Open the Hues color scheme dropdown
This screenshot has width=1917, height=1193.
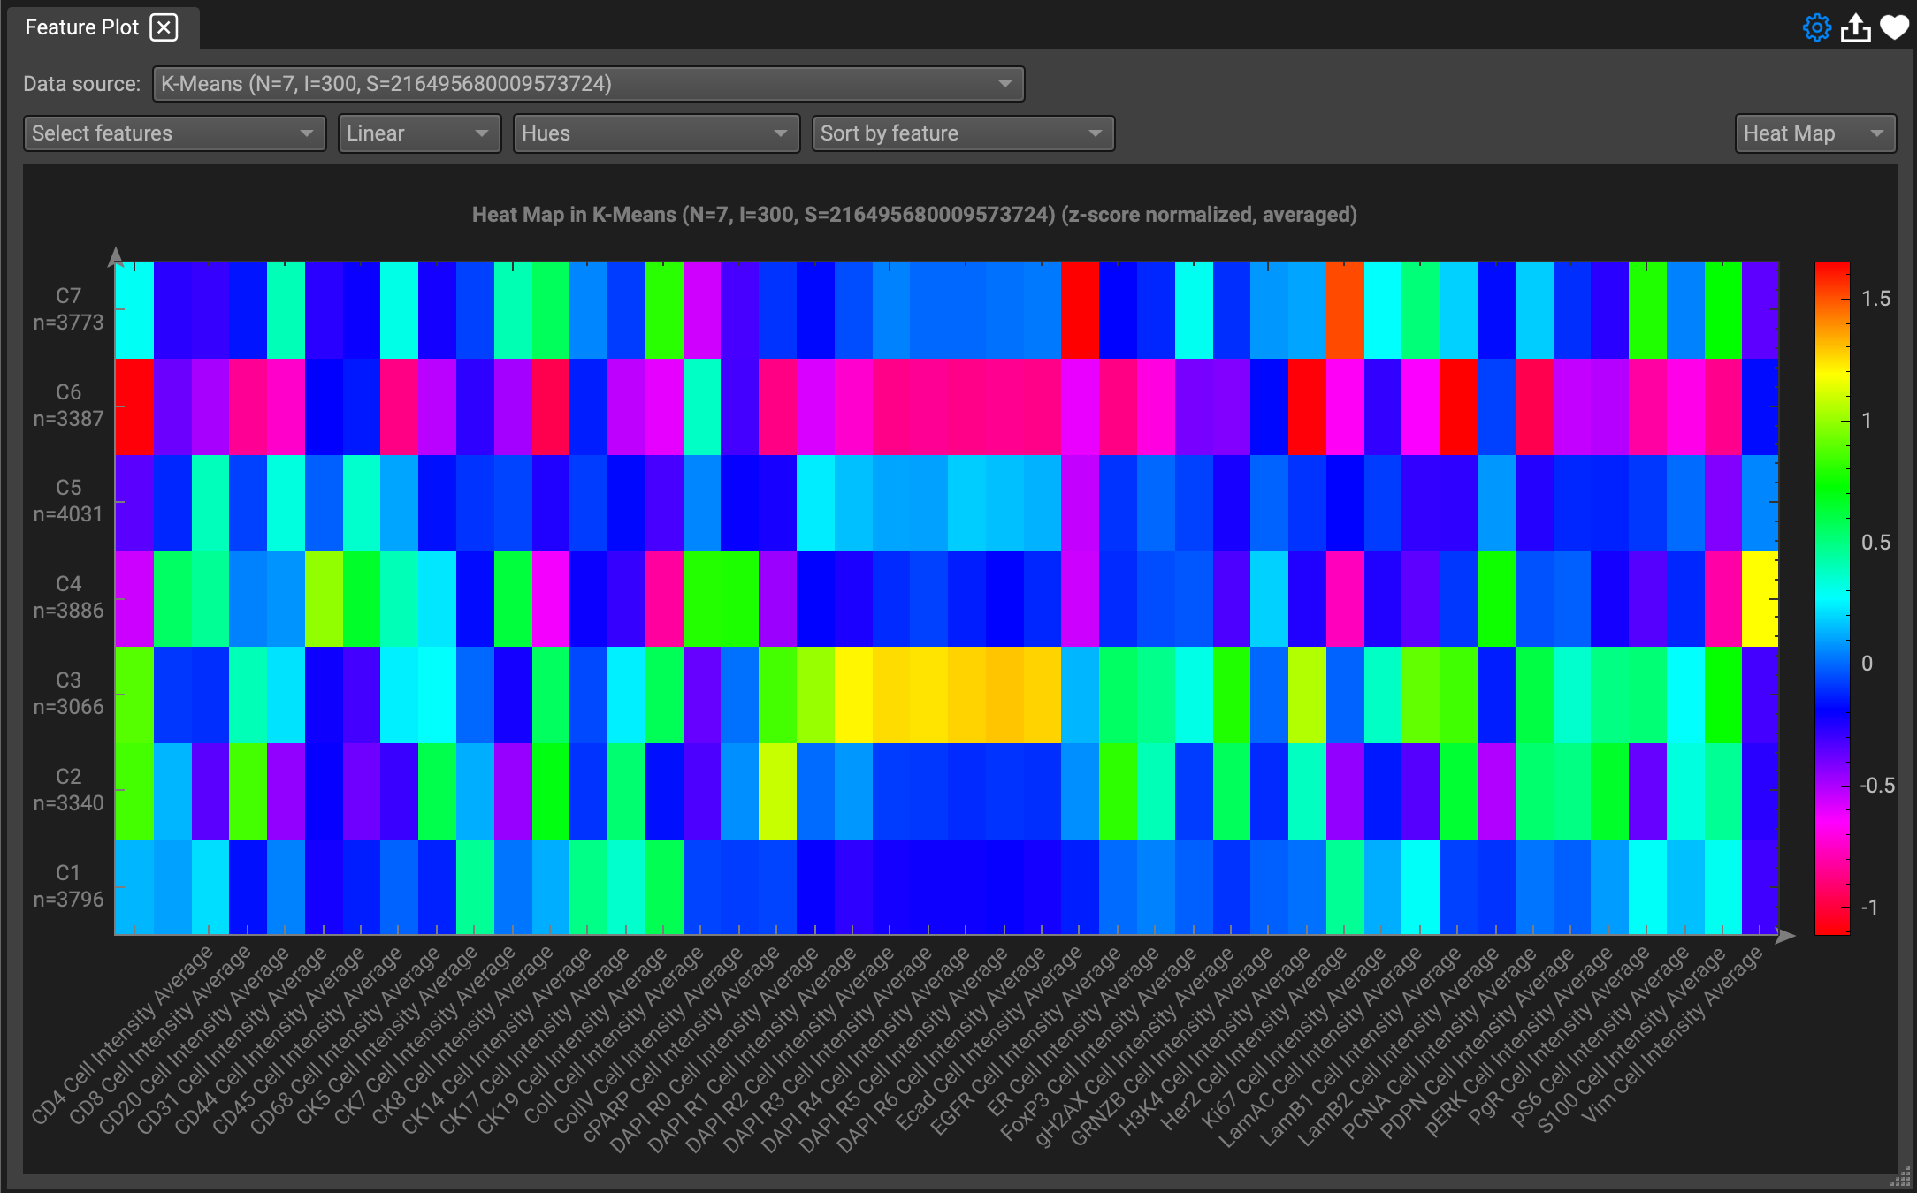[656, 133]
